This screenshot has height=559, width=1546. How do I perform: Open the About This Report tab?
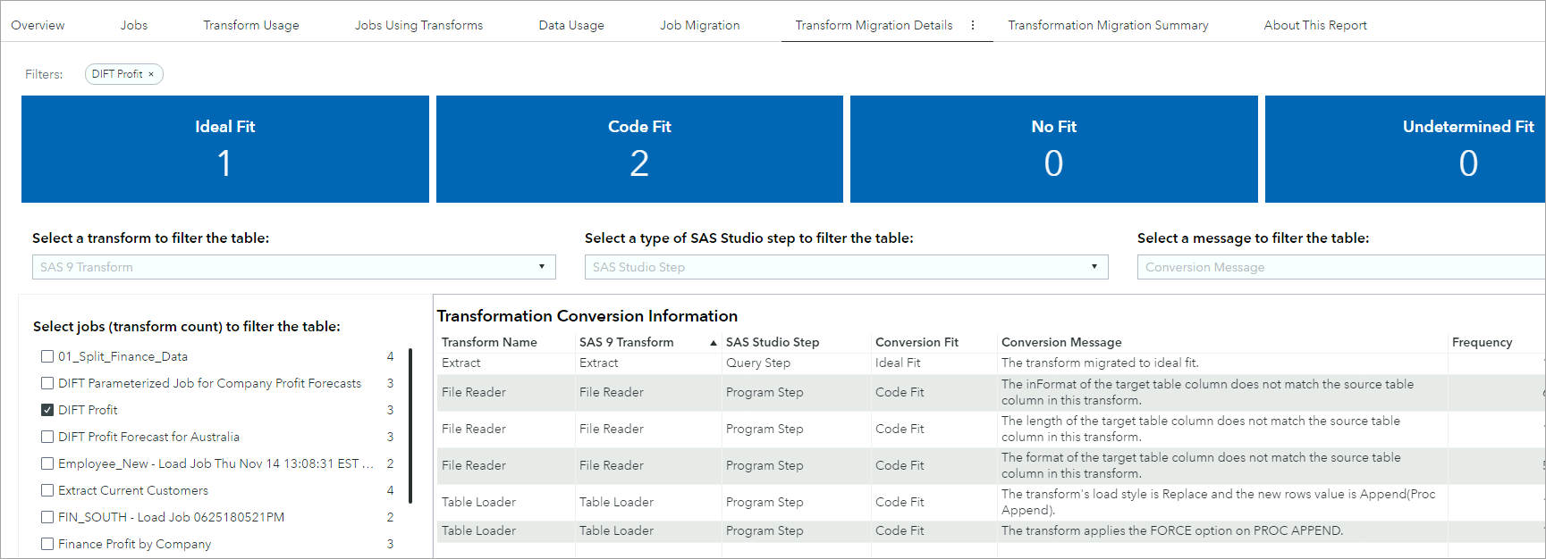[1314, 25]
